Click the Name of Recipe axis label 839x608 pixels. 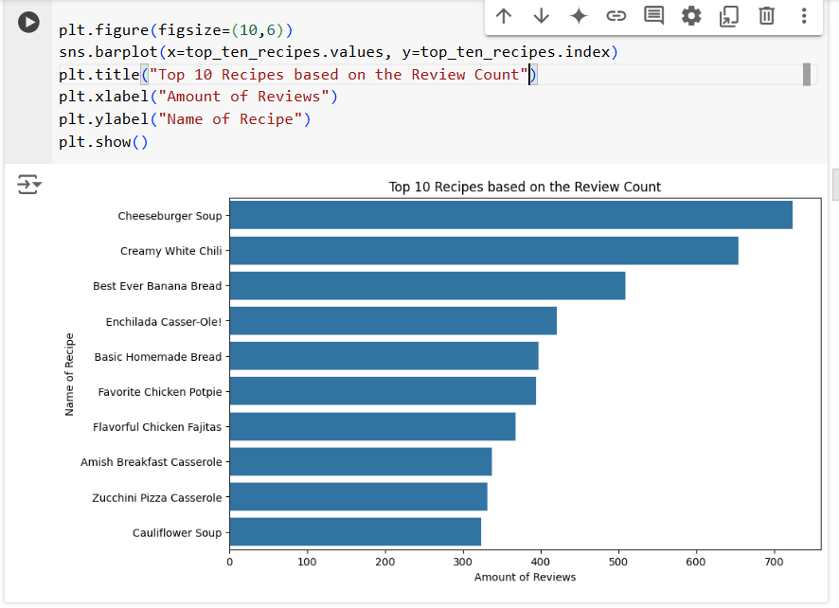[69, 374]
